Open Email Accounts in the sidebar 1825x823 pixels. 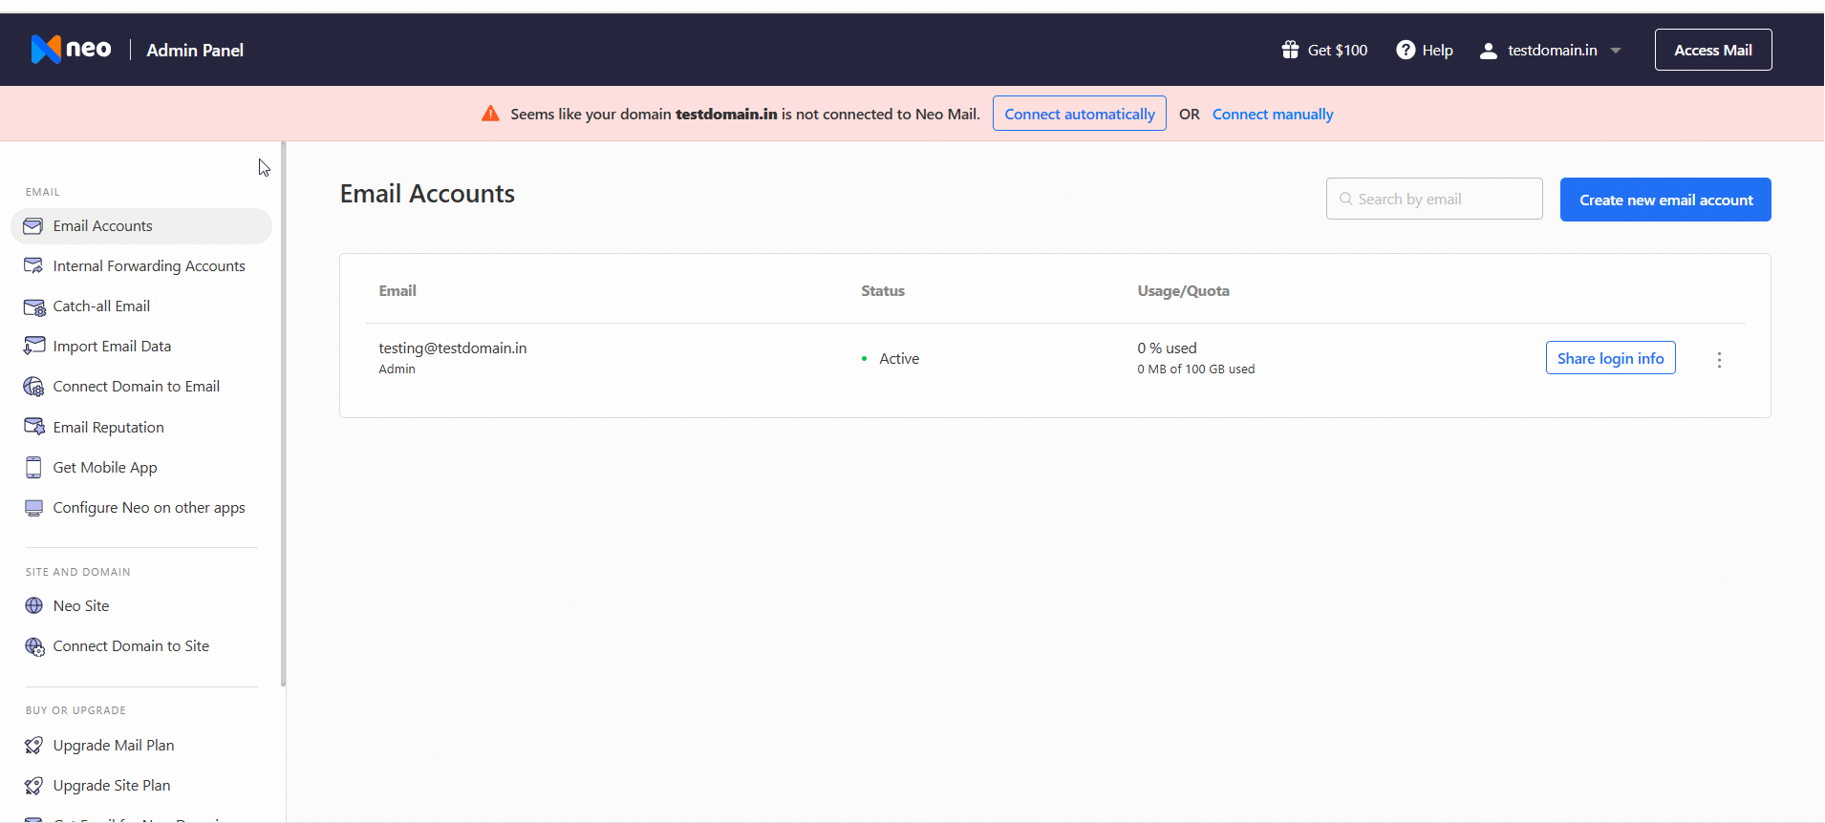(141, 226)
